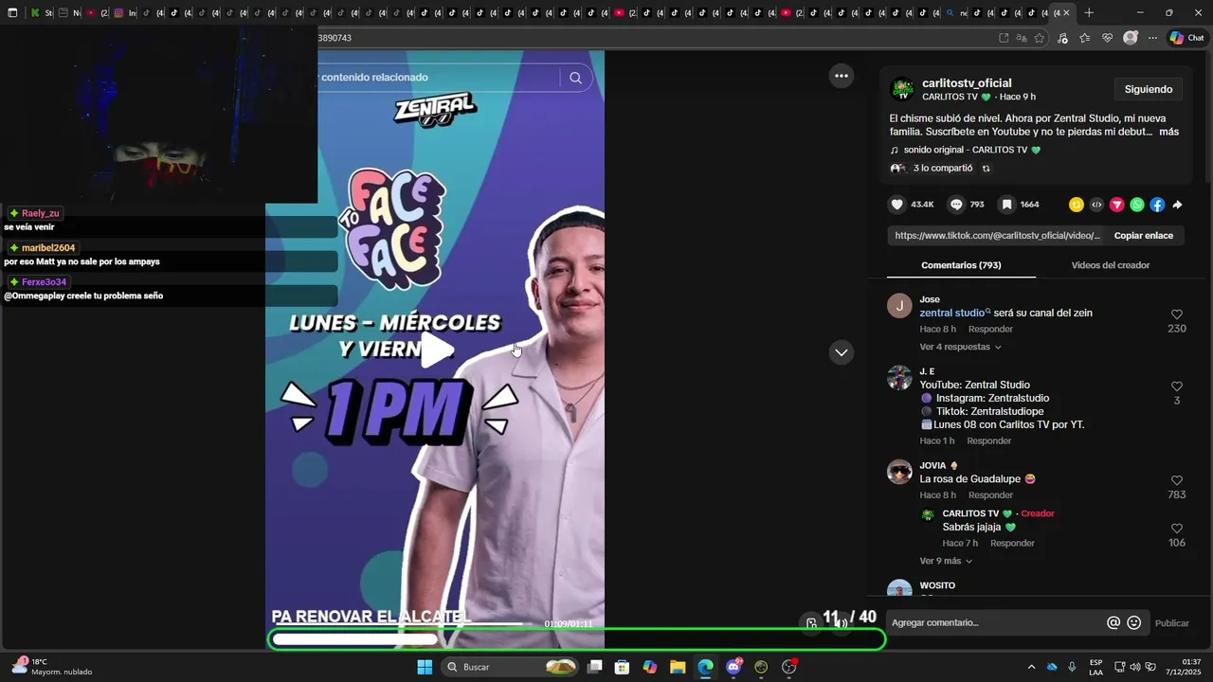Image resolution: width=1213 pixels, height=682 pixels.
Task: Open the three-dot video options menu
Action: pyautogui.click(x=841, y=76)
